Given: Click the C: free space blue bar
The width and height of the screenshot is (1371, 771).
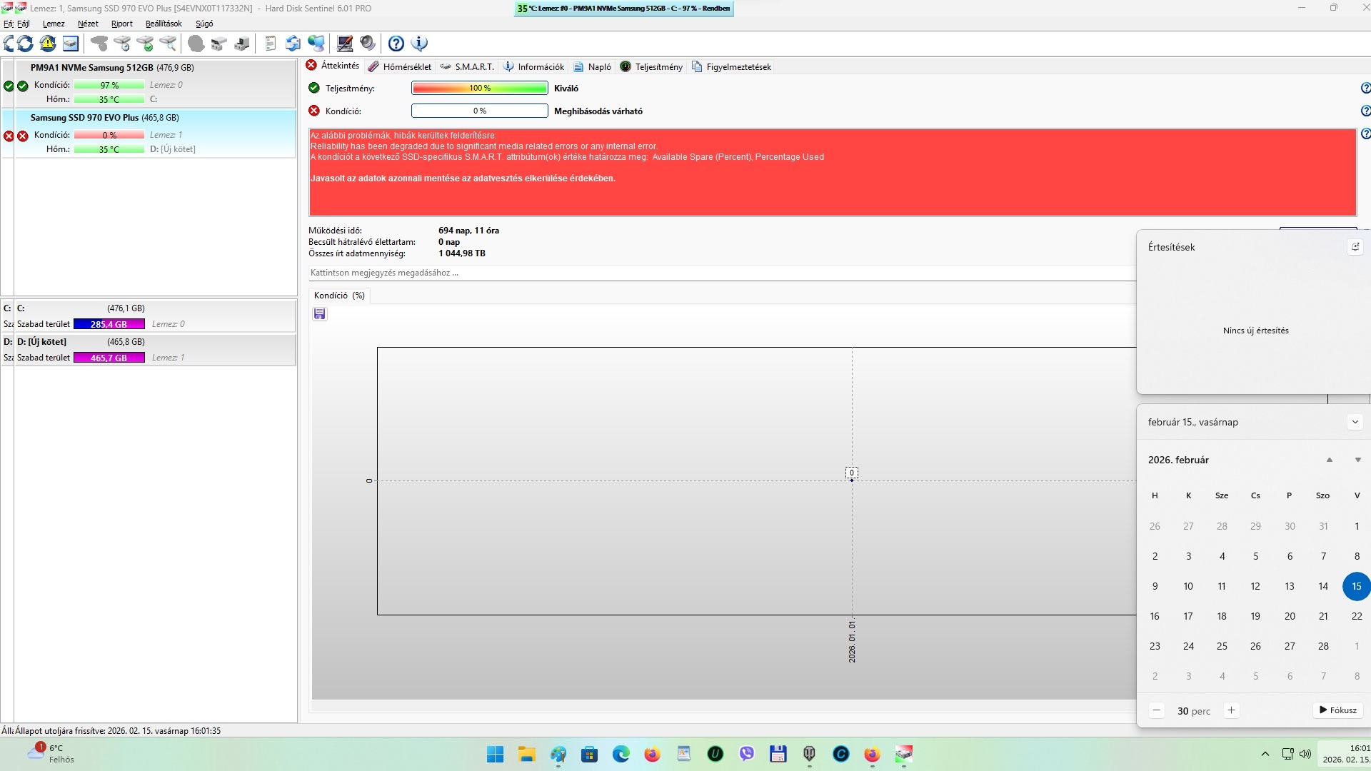Looking at the screenshot, I should (x=109, y=324).
